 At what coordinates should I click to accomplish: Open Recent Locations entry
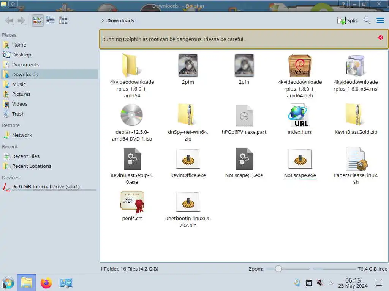[49, 166]
